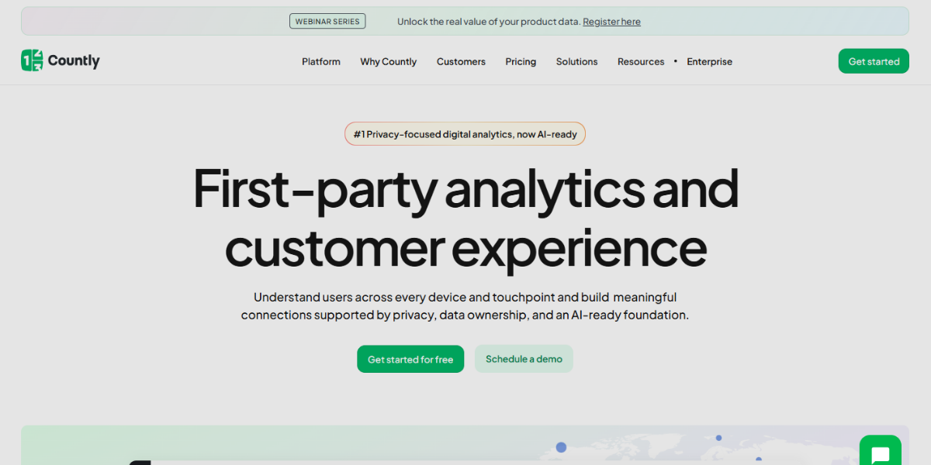931x465 pixels.
Task: Click the Webinar Series badge
Action: pyautogui.click(x=327, y=22)
